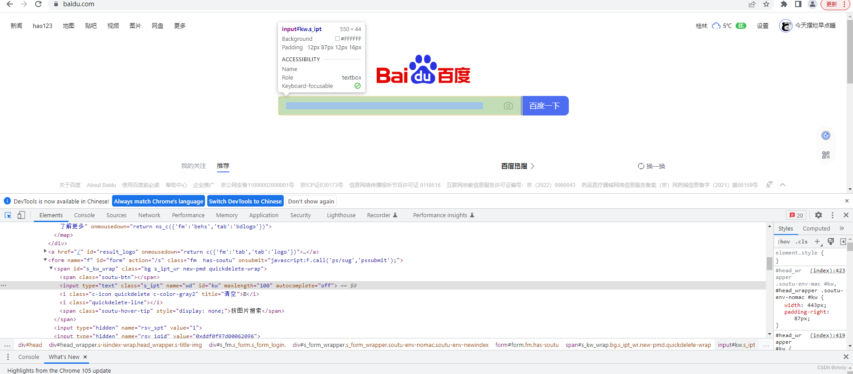Toggle the browser side panel icon
853x374 pixels.
point(798,4)
